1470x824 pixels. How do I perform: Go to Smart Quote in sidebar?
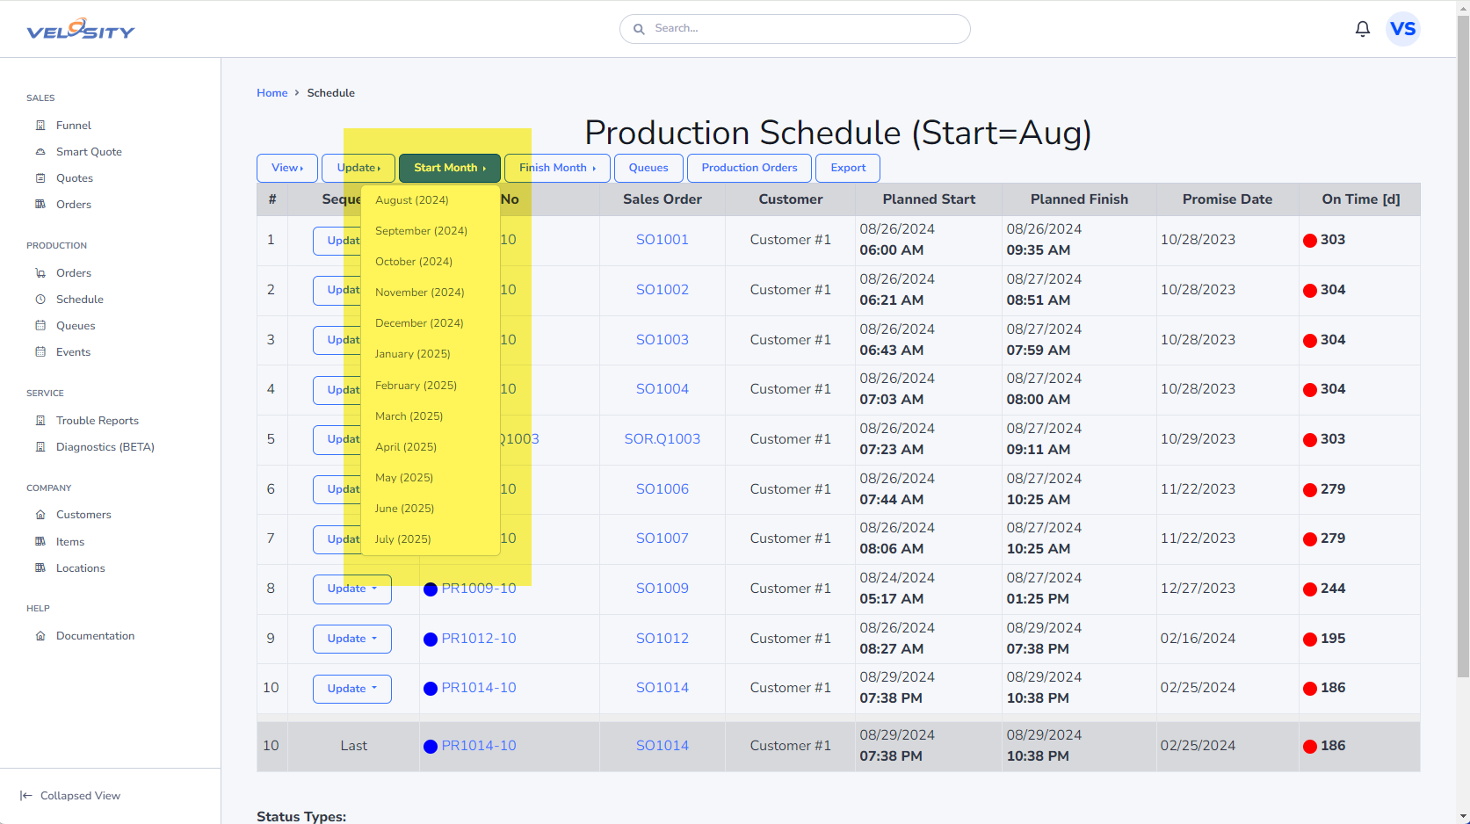pyautogui.click(x=88, y=152)
